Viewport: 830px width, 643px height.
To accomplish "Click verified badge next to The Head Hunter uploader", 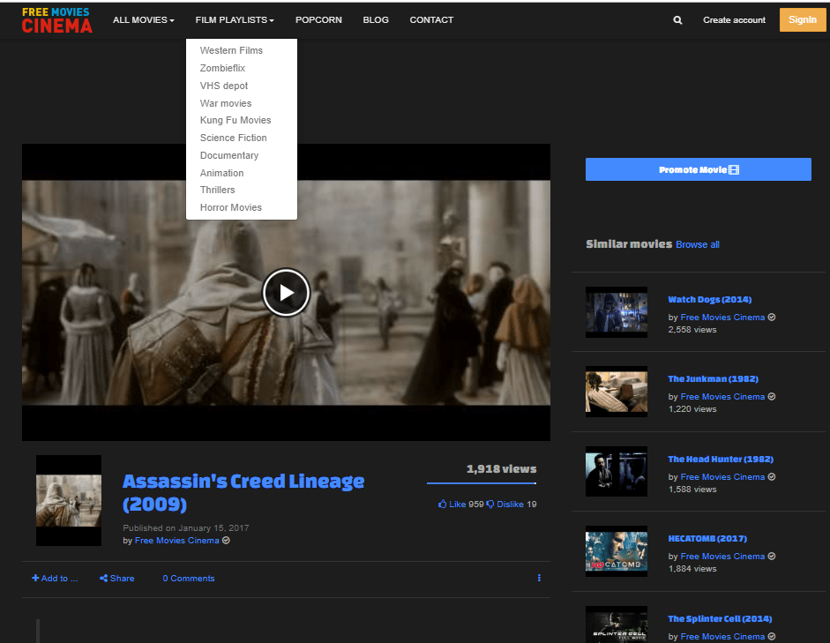I will [772, 477].
